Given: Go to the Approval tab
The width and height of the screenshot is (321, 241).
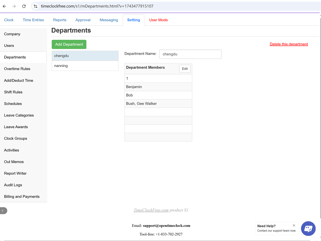Looking at the screenshot, I should 83,20.
